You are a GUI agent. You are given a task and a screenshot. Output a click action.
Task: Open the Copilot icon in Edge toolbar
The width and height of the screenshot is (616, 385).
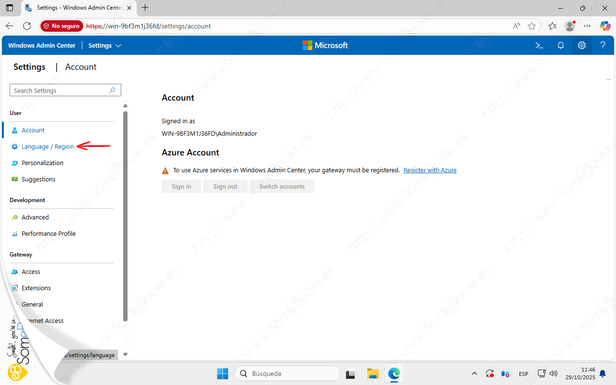coord(605,26)
